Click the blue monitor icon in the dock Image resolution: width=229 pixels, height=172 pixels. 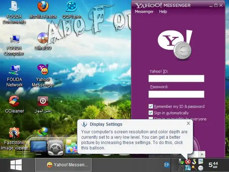click(38, 147)
